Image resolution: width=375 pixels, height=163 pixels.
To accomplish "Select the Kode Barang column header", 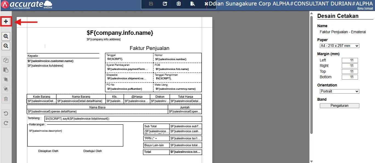I will 42,97.
